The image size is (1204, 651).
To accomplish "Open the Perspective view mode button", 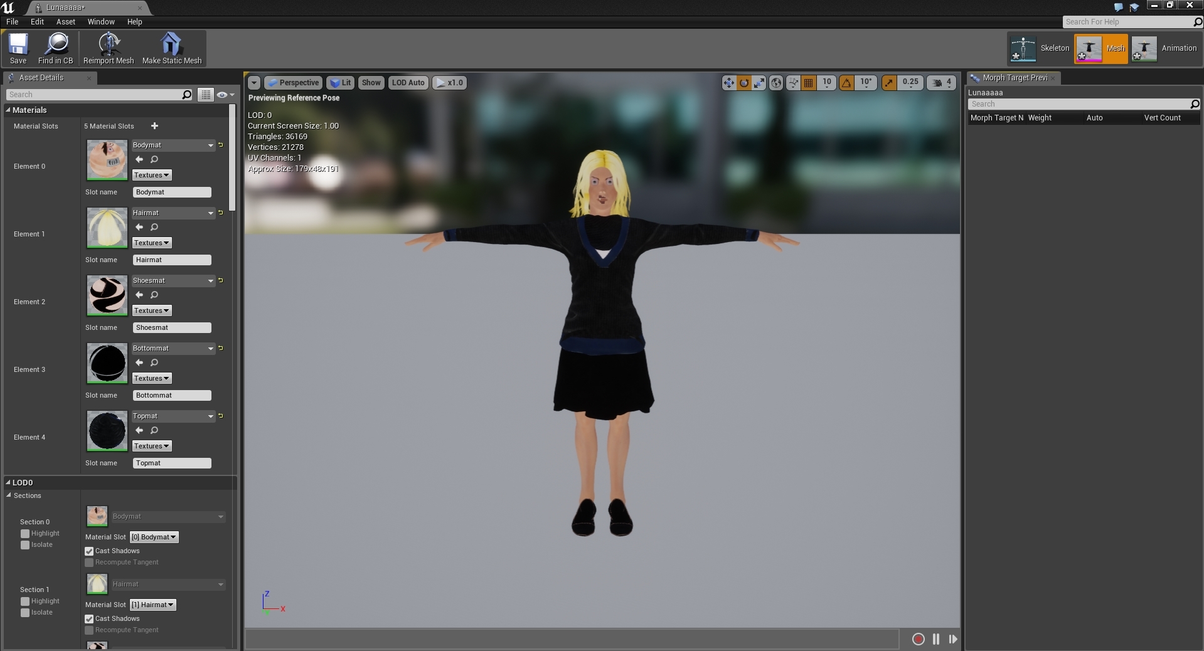I will click(x=293, y=83).
